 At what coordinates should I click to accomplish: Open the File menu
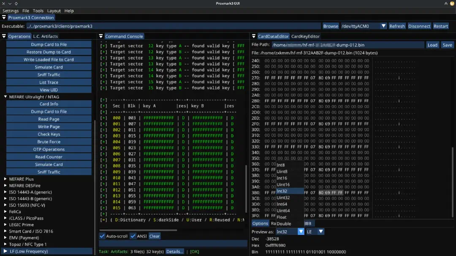click(x=26, y=11)
